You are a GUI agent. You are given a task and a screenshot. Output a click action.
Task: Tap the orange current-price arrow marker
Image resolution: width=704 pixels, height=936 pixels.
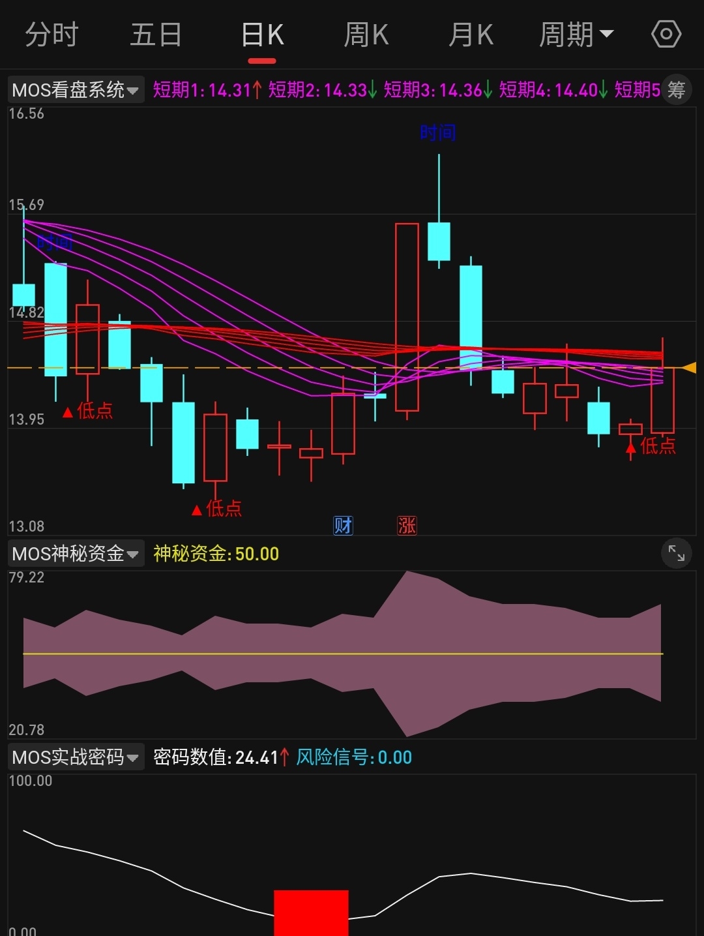[x=689, y=368]
